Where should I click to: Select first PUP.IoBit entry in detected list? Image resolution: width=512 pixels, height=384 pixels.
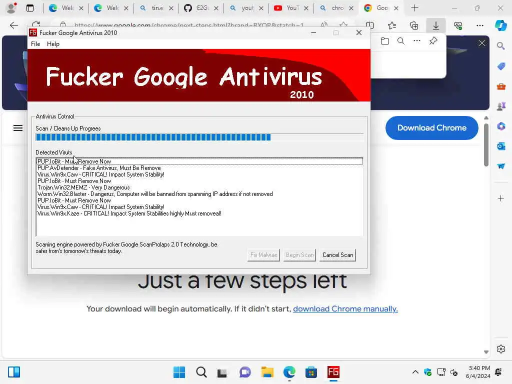coord(199,161)
